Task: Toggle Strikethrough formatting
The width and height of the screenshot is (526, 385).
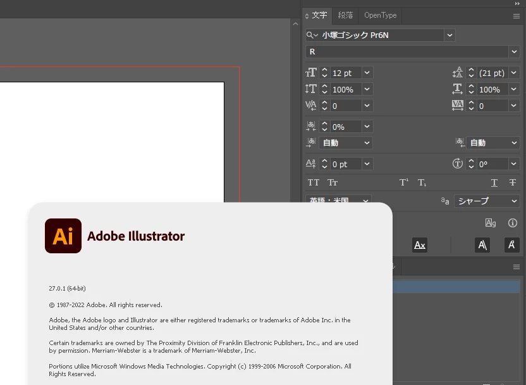Action: coord(513,182)
